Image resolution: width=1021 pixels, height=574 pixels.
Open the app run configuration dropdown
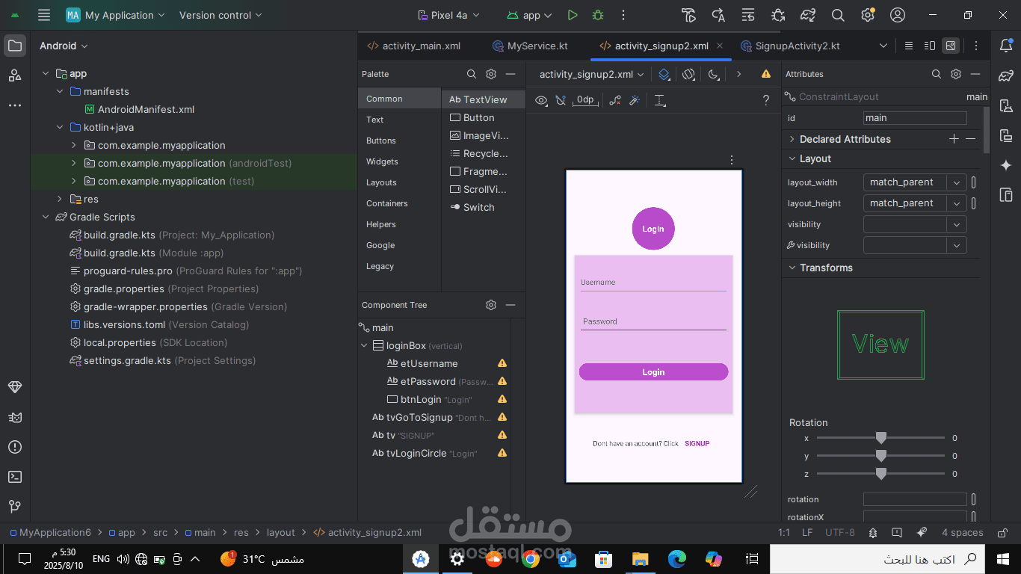(529, 15)
